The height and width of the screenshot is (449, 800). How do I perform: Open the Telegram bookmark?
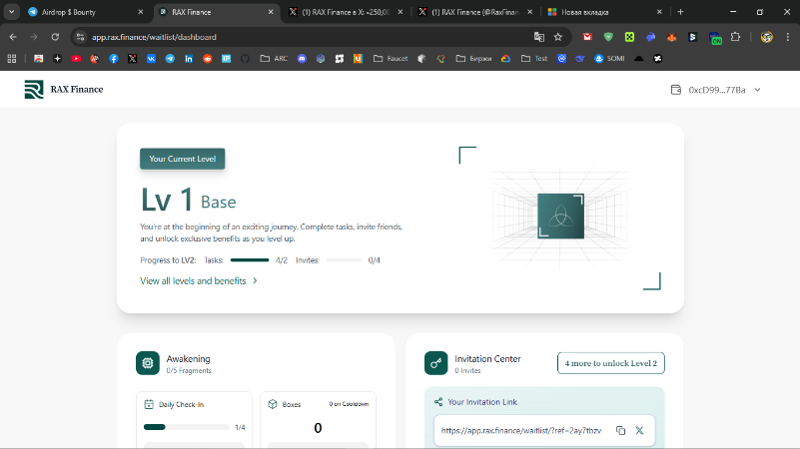(170, 59)
